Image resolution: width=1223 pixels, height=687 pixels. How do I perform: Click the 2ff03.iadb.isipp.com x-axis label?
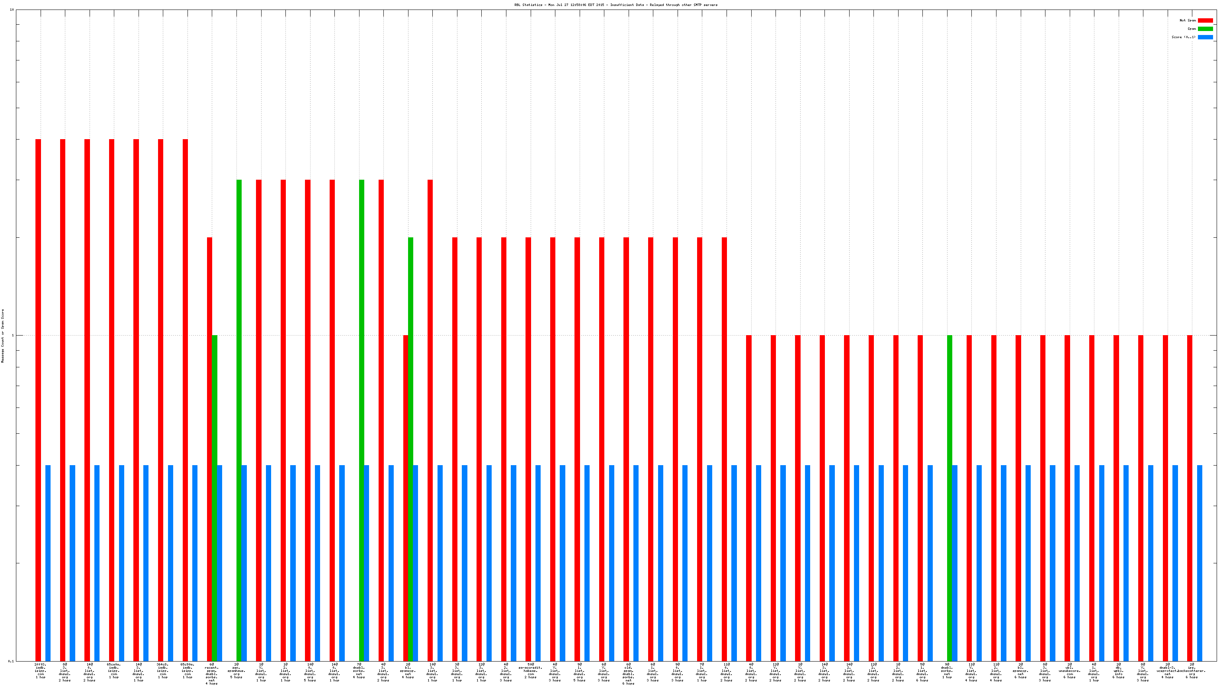(x=41, y=671)
